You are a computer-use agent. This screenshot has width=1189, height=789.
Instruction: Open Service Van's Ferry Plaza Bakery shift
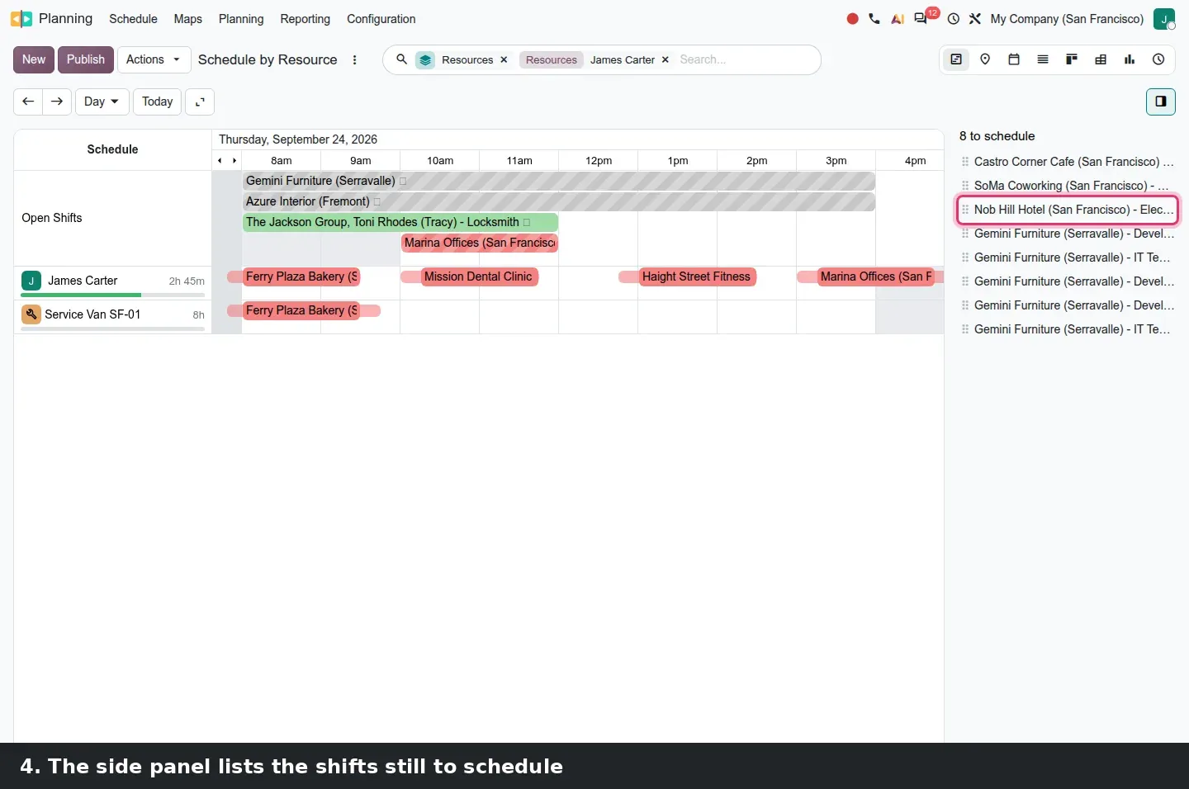point(301,310)
